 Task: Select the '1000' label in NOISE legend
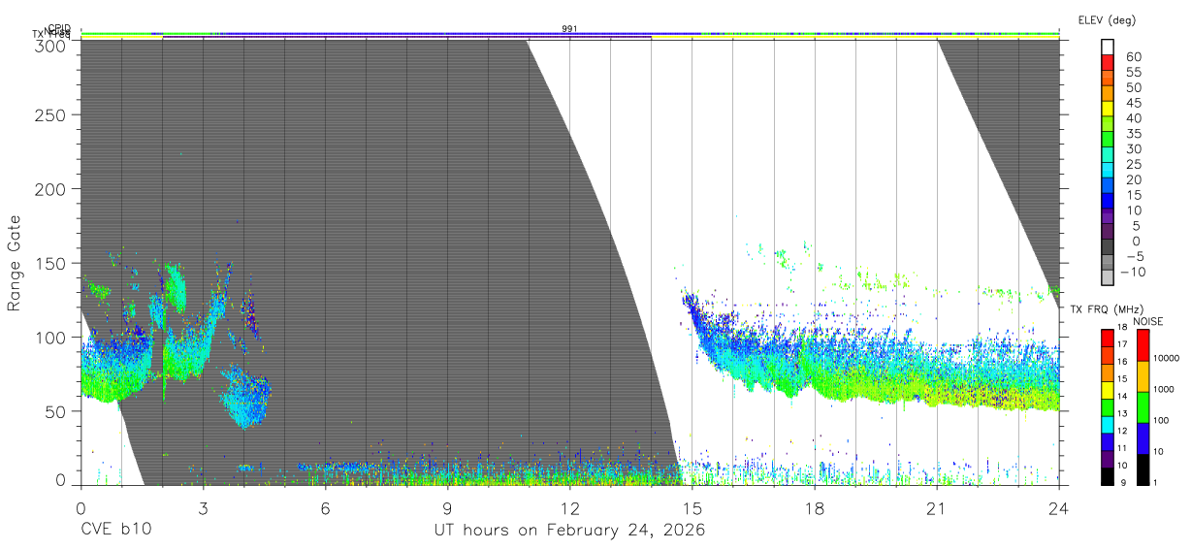coord(1164,389)
